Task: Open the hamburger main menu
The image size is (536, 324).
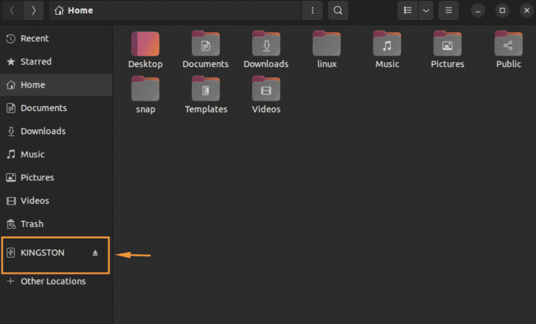Action: [449, 10]
